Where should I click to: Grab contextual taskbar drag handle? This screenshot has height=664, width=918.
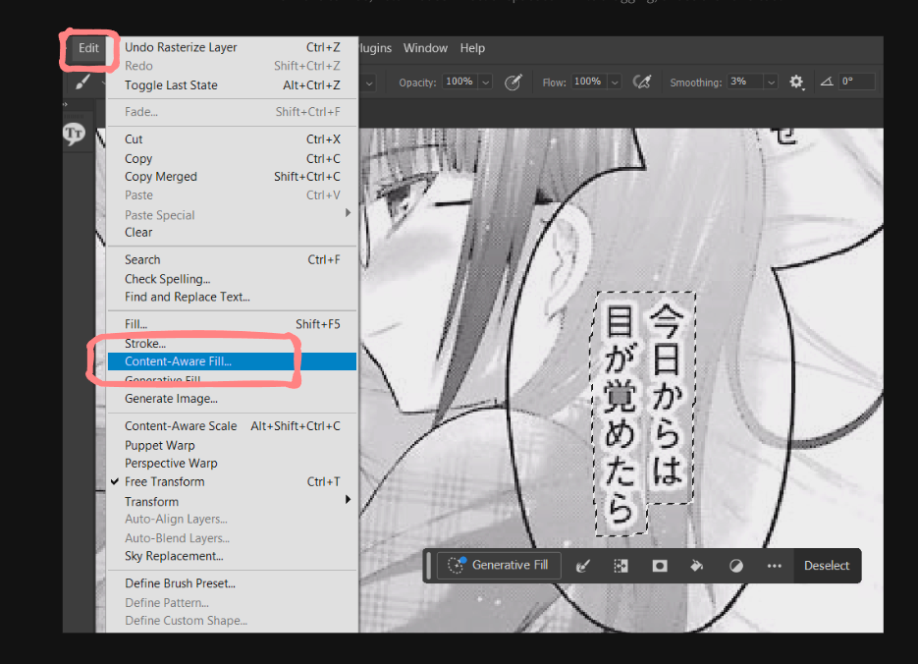pyautogui.click(x=429, y=566)
